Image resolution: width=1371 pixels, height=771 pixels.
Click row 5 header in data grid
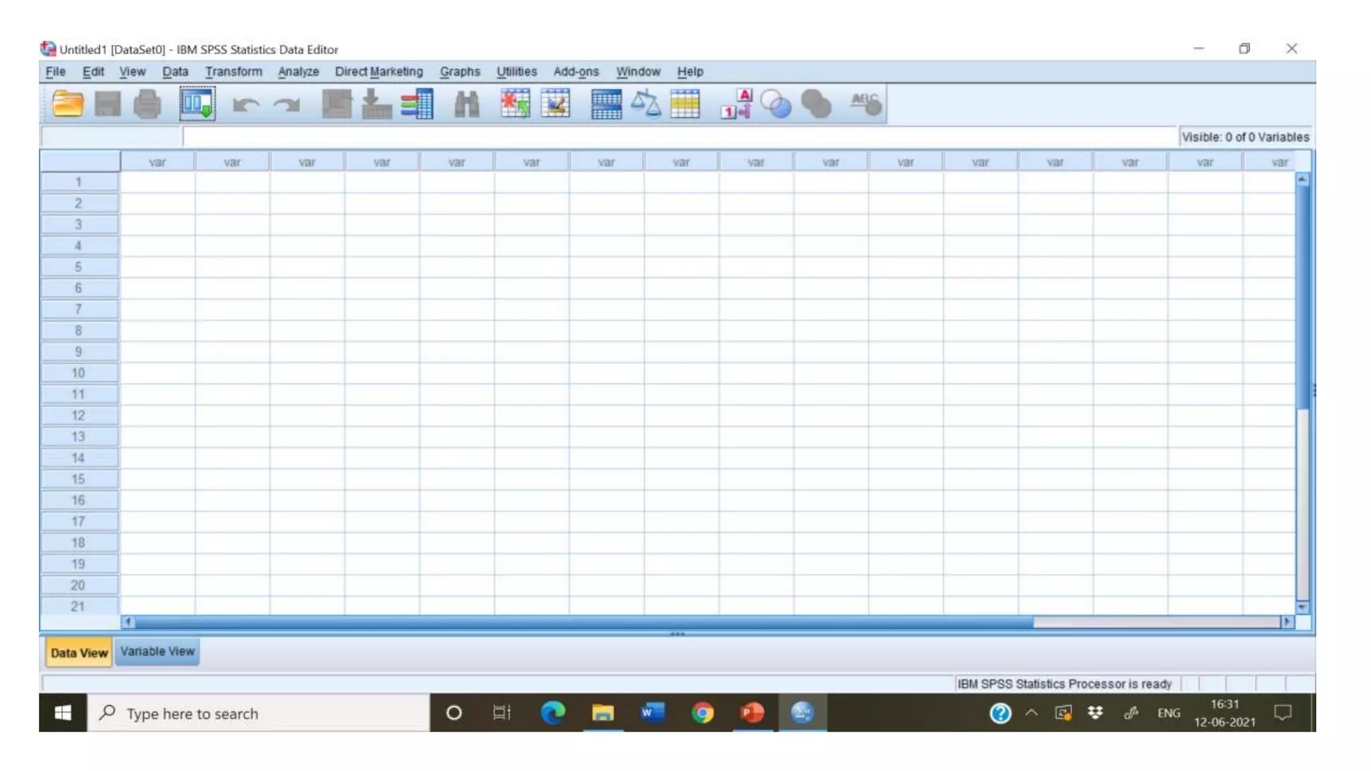click(x=78, y=267)
